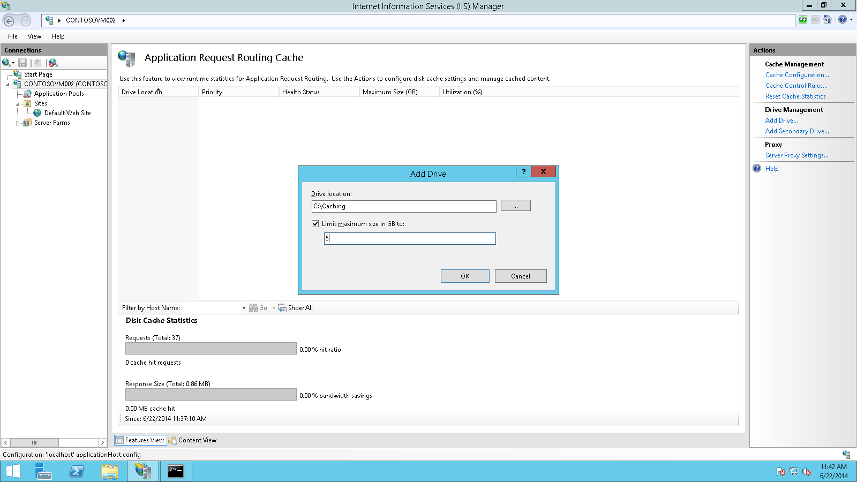Viewport: 857px width, 482px height.
Task: Open the Command Prompt taskbar icon
Action: pos(176,471)
